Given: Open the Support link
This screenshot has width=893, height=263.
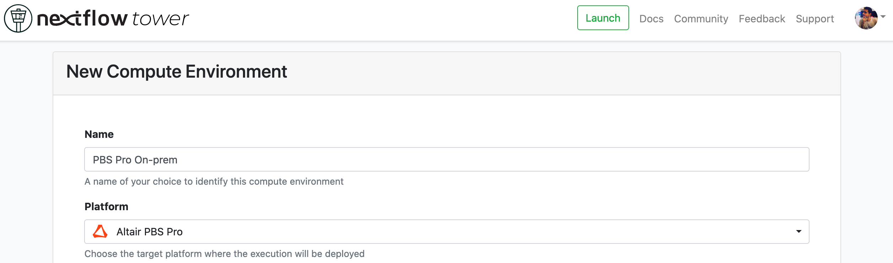Looking at the screenshot, I should pos(815,19).
